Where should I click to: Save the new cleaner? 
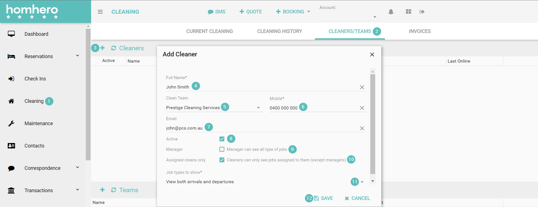[x=324, y=198]
